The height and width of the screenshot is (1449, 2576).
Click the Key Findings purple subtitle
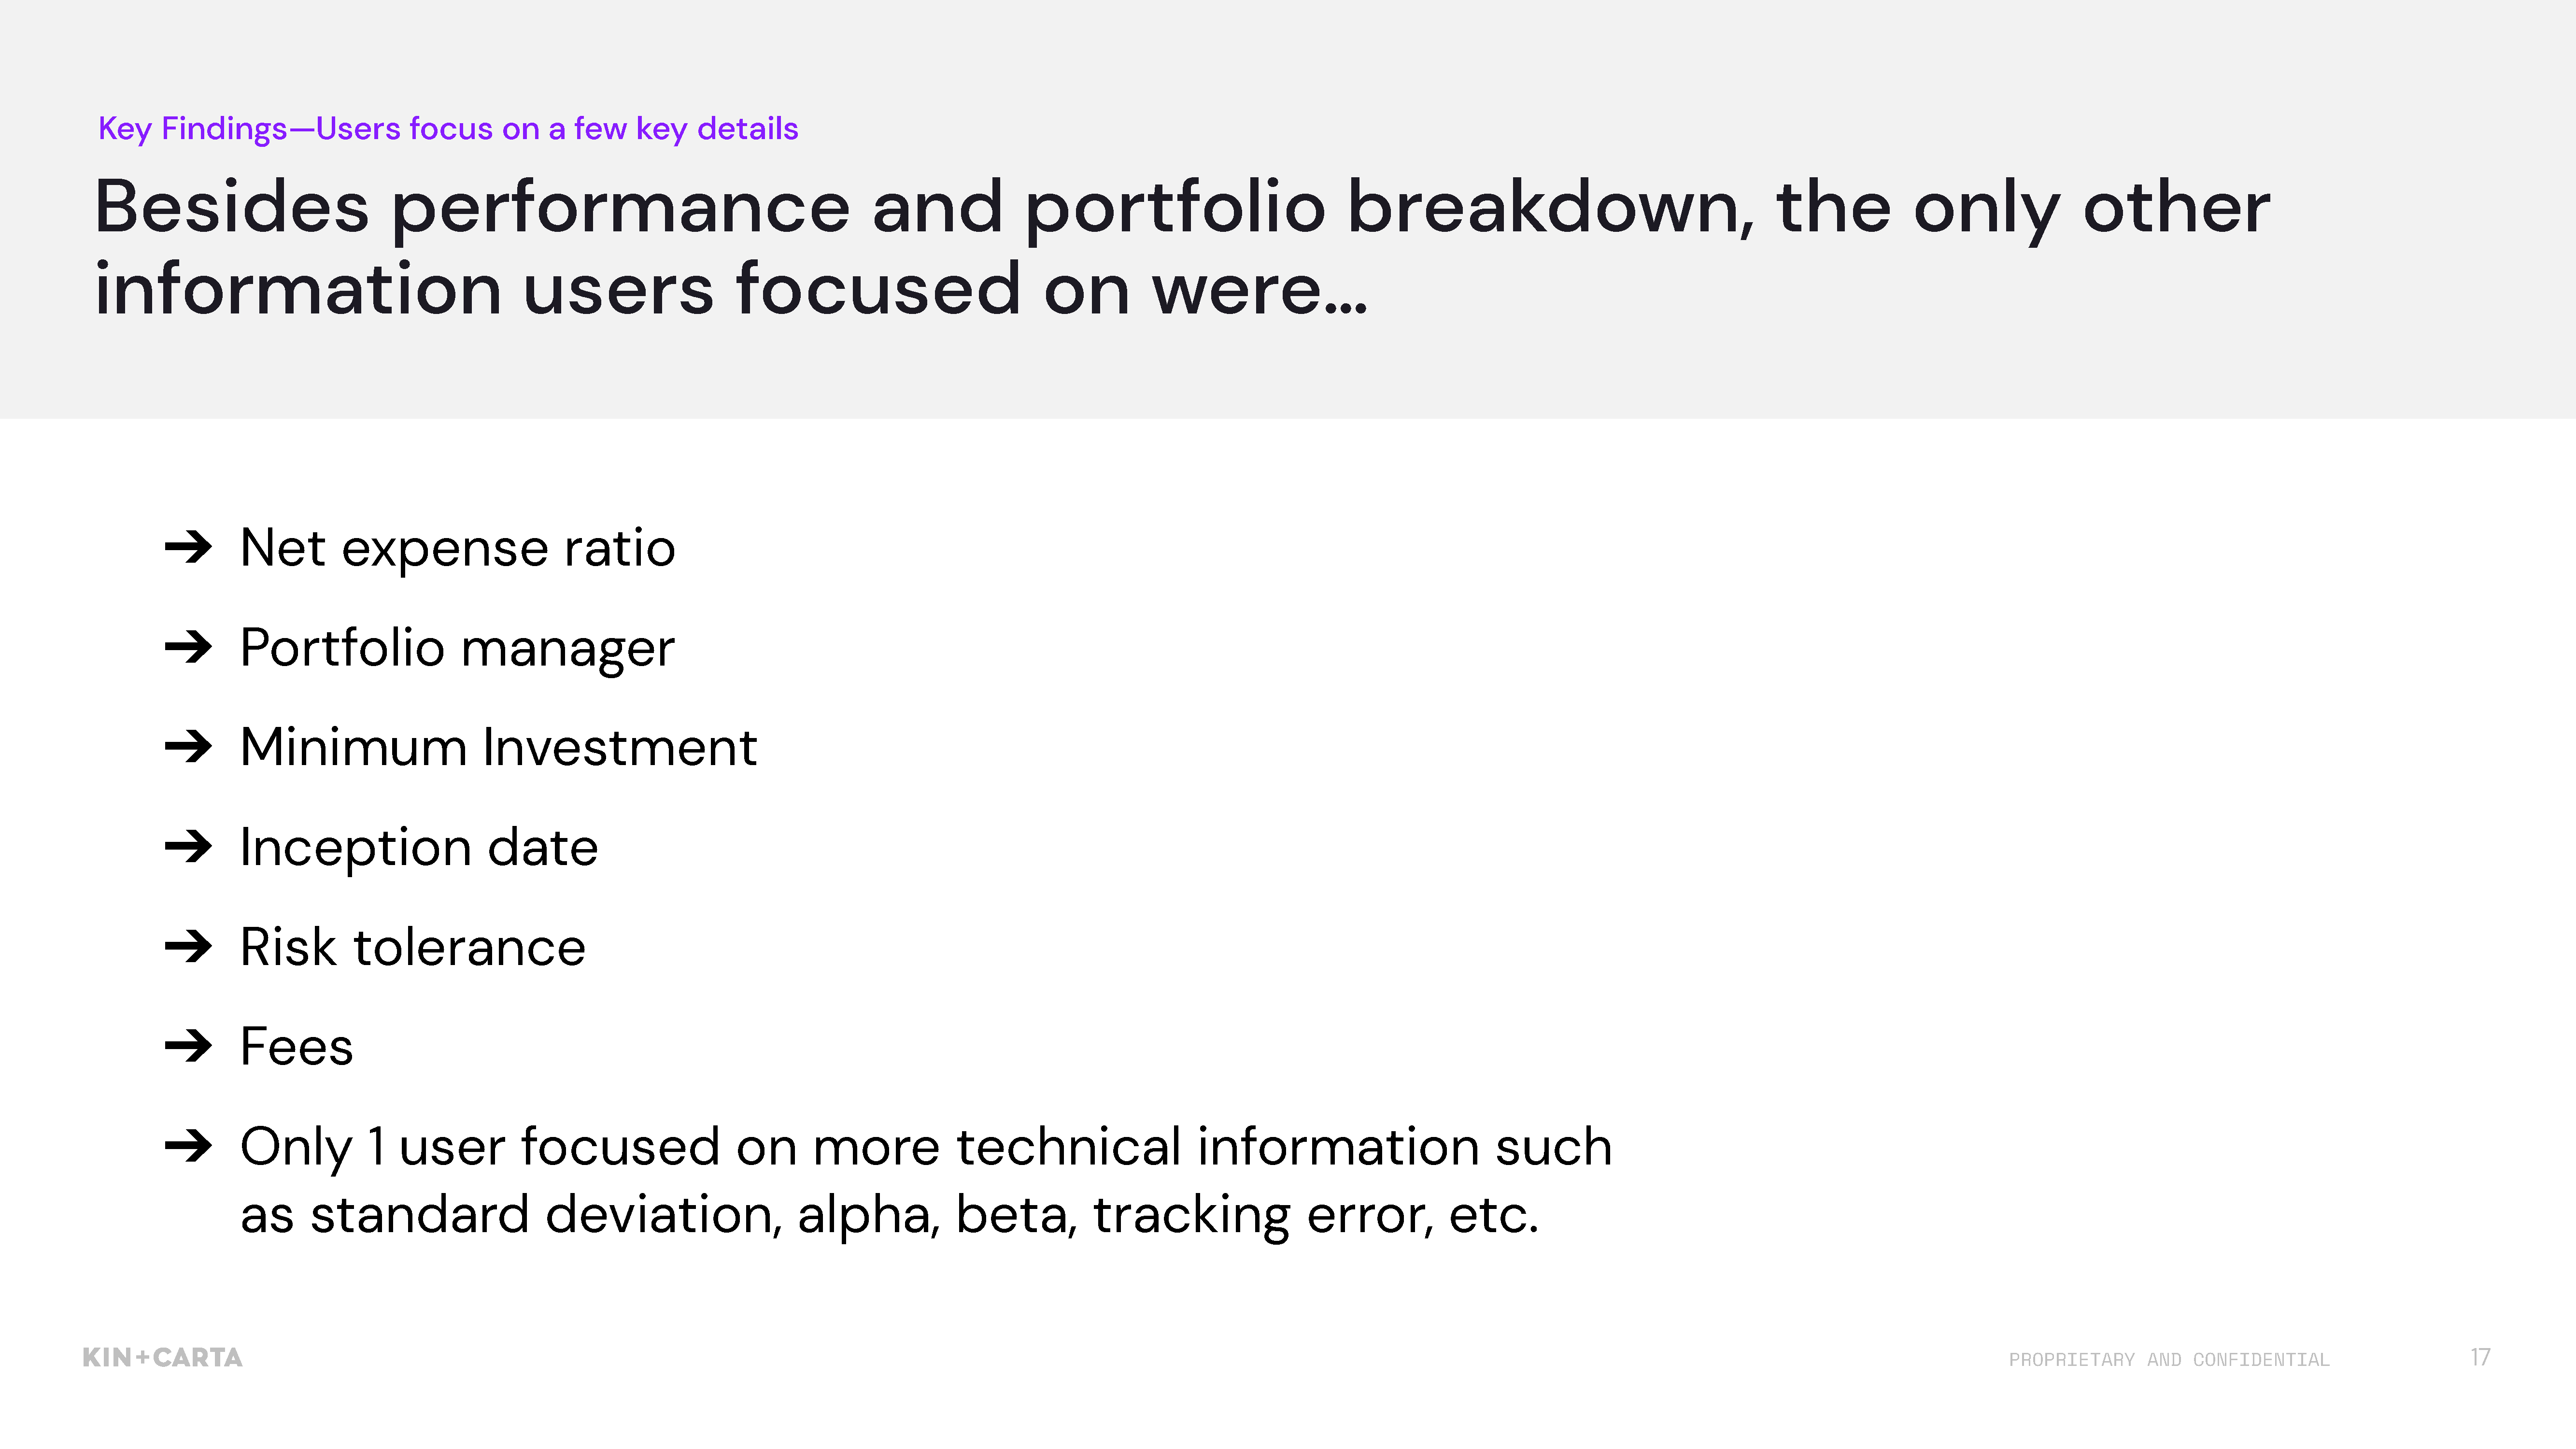(448, 129)
